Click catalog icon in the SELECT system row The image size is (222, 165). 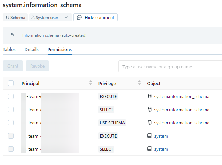point(150,149)
